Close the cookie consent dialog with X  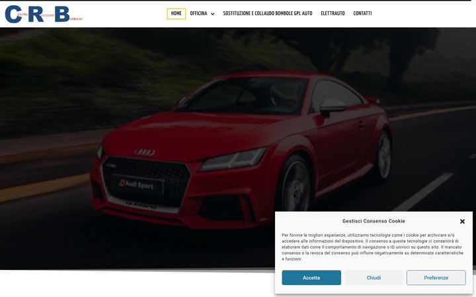pos(462,222)
